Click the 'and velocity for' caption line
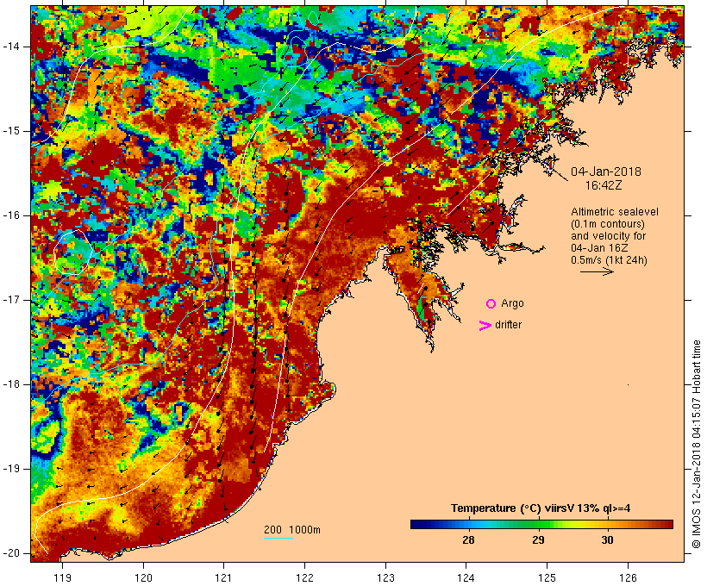The image size is (707, 586). [608, 236]
